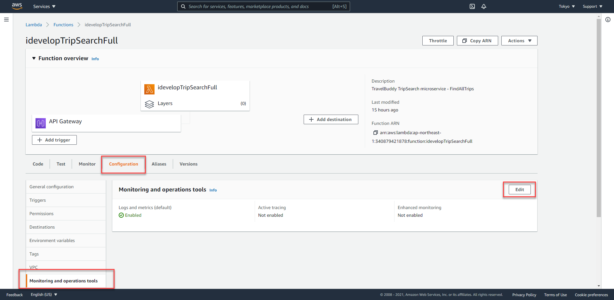The width and height of the screenshot is (614, 300).
Task: Collapse the Function overview section
Action: tap(34, 58)
